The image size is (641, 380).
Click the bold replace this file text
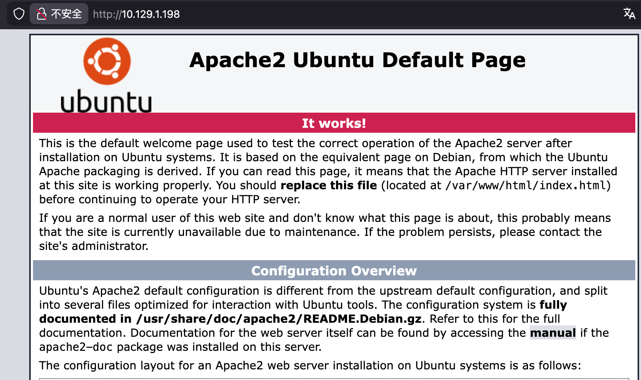(328, 185)
